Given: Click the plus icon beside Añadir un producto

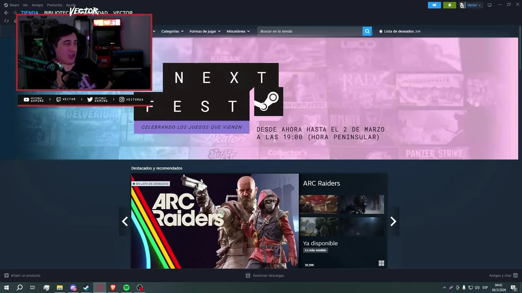Looking at the screenshot, I should coord(6,276).
